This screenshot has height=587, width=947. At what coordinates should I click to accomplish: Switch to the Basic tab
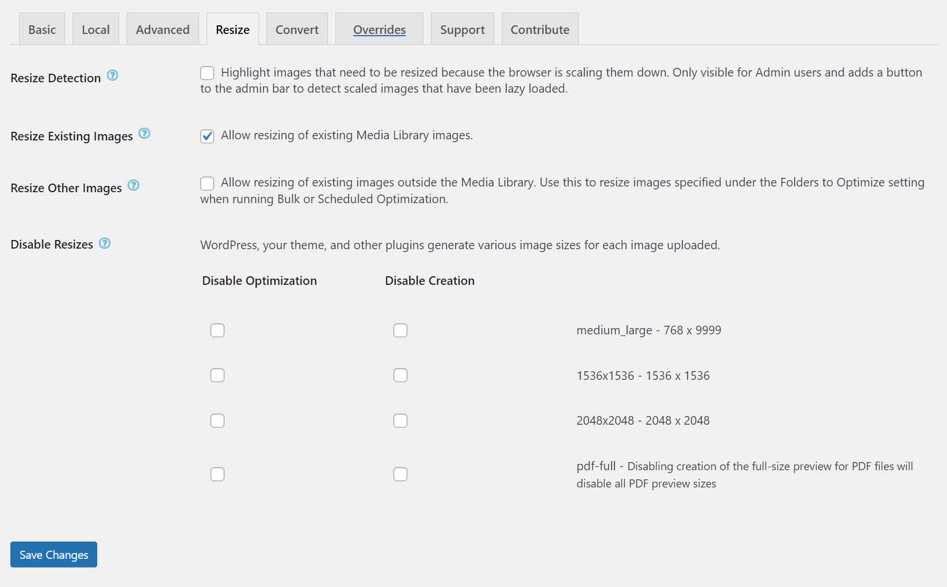point(41,28)
